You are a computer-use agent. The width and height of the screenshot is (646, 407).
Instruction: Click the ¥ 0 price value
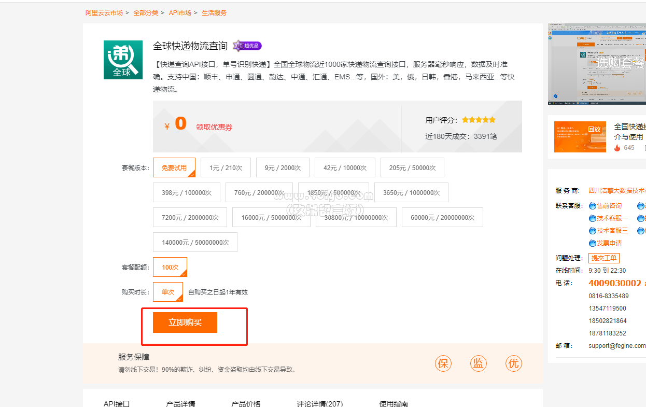(175, 124)
